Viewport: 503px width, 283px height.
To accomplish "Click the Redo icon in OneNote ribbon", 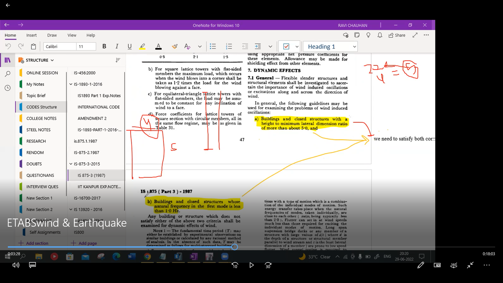I will click(21, 47).
